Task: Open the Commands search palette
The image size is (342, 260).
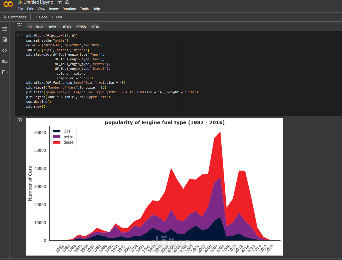Action: tap(15, 17)
